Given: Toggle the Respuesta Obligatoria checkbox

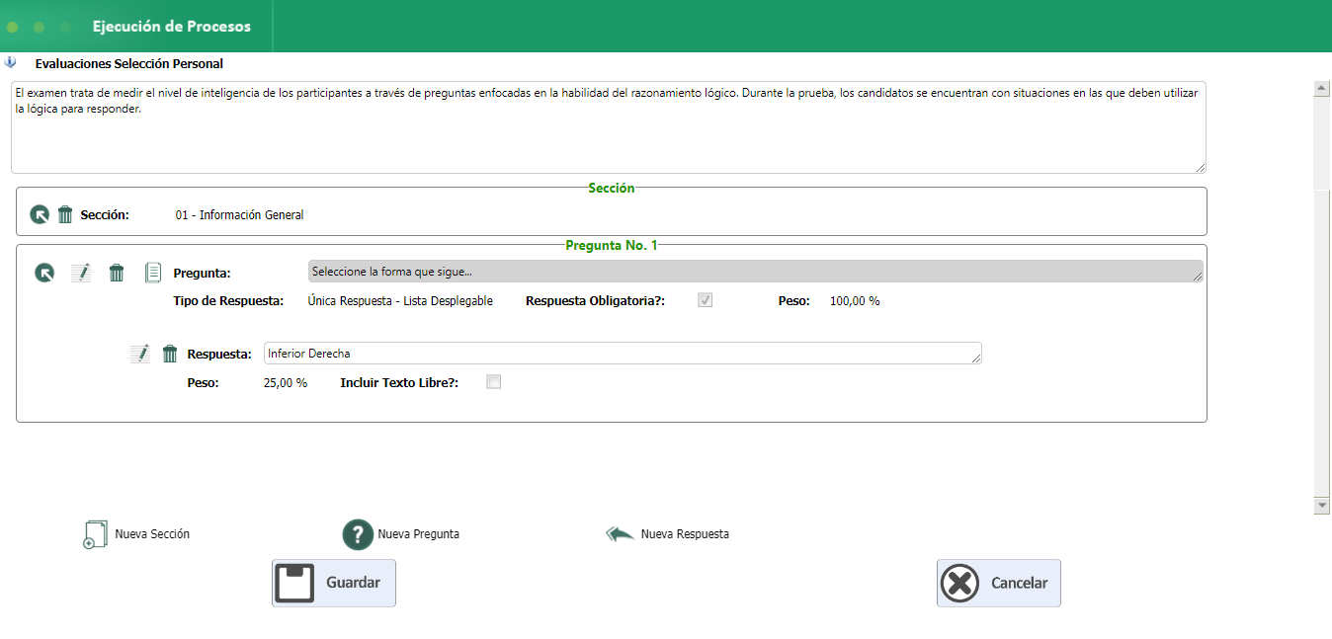Looking at the screenshot, I should [706, 300].
